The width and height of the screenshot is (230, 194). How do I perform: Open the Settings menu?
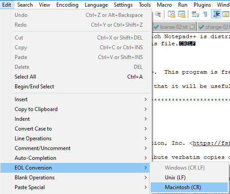123,5
